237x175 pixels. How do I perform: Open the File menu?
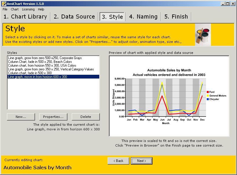tap(5, 9)
